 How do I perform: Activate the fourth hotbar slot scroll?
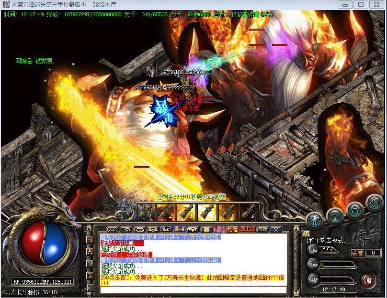(207, 212)
